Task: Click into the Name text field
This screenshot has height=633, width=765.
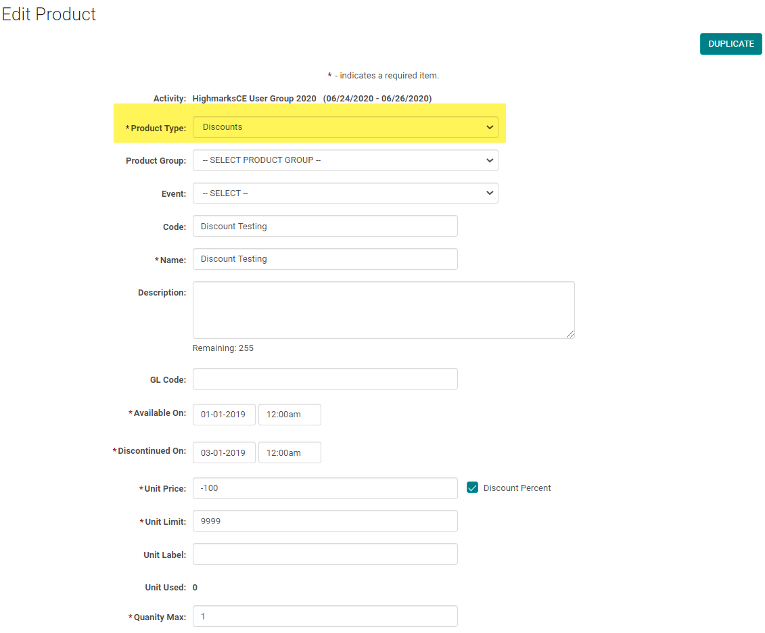Action: pyautogui.click(x=325, y=259)
